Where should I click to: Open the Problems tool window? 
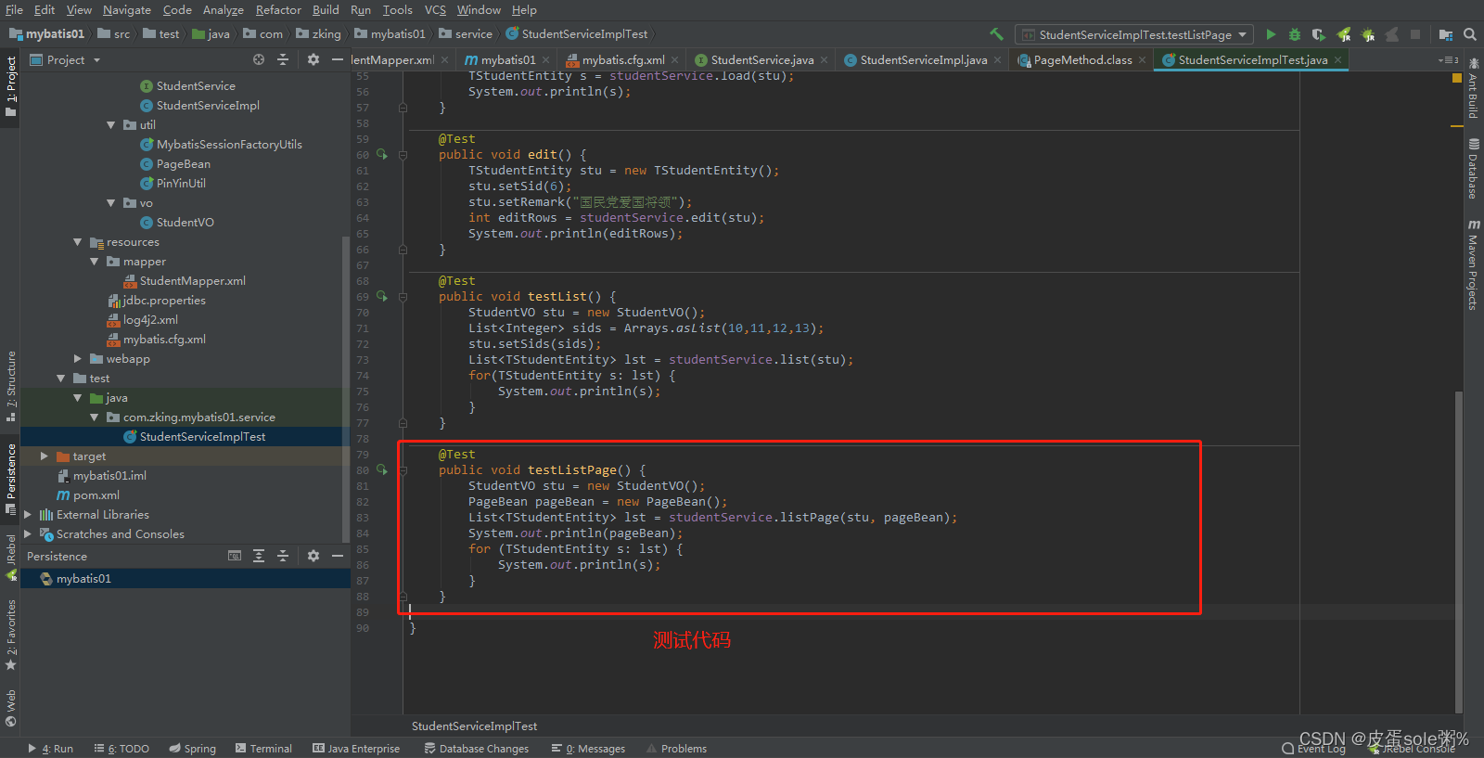[x=676, y=749]
